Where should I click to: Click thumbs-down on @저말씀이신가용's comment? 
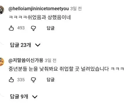[x=33, y=80]
